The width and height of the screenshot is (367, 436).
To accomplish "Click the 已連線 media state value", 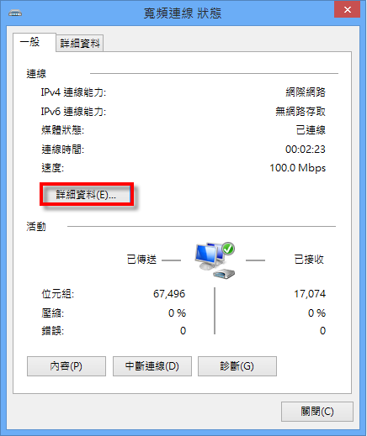I will (311, 130).
